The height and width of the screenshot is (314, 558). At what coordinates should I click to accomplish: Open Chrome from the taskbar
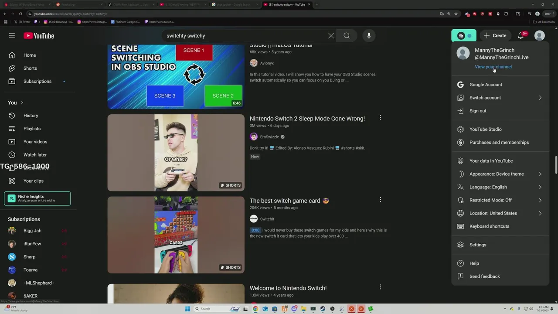tap(255, 309)
